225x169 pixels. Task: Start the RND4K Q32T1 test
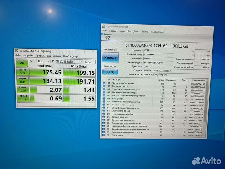click(23, 89)
